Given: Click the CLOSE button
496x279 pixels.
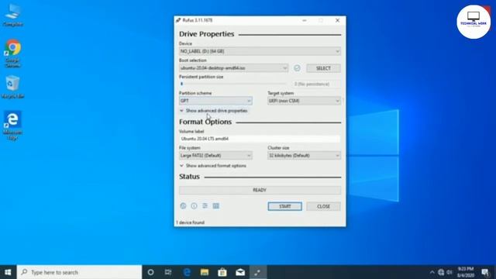Looking at the screenshot, I should tap(323, 206).
